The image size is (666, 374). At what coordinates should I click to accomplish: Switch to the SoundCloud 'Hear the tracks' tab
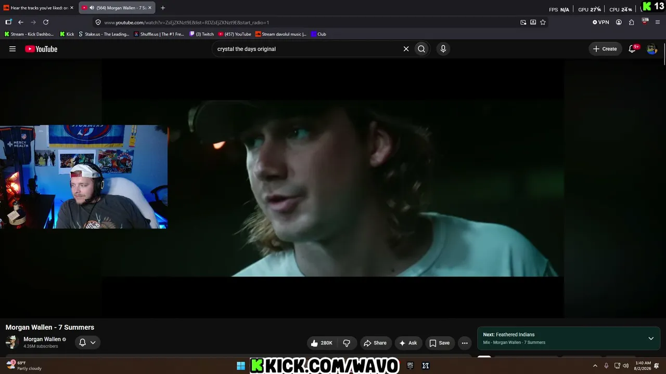pos(39,8)
